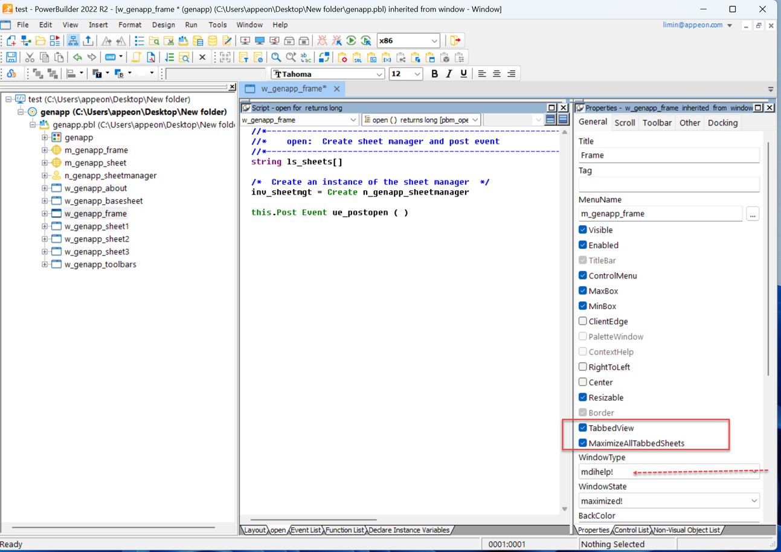Click the Run green play icon
This screenshot has width=781, height=552.
click(x=351, y=40)
